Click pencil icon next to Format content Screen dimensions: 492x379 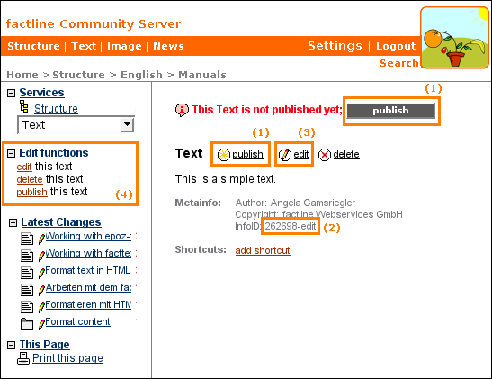41,324
